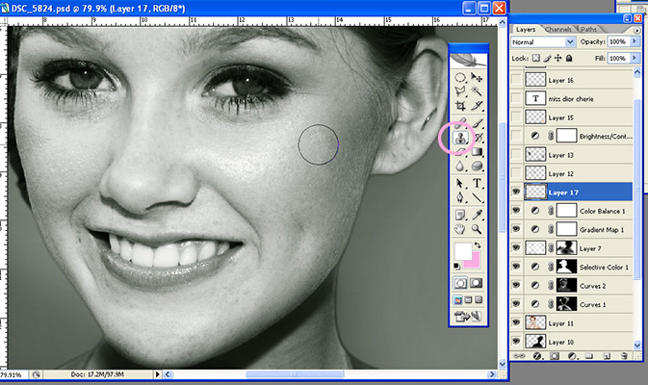Click the pink background color swatch
This screenshot has height=385, width=648.
(x=476, y=259)
